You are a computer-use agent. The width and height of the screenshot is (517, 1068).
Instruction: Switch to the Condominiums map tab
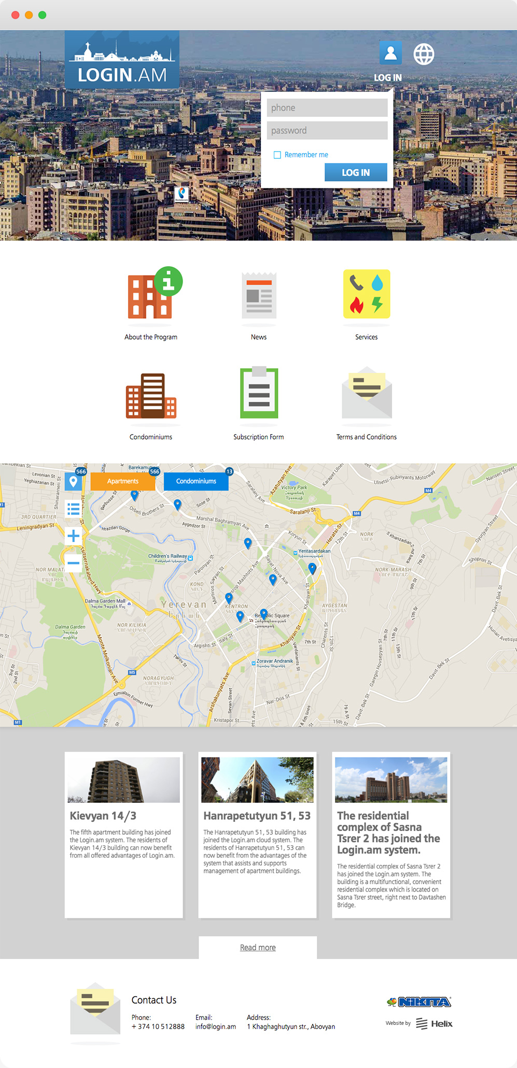(x=196, y=481)
